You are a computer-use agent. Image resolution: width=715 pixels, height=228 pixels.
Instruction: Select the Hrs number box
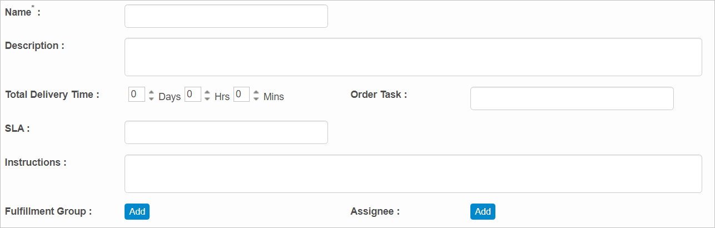(x=192, y=95)
